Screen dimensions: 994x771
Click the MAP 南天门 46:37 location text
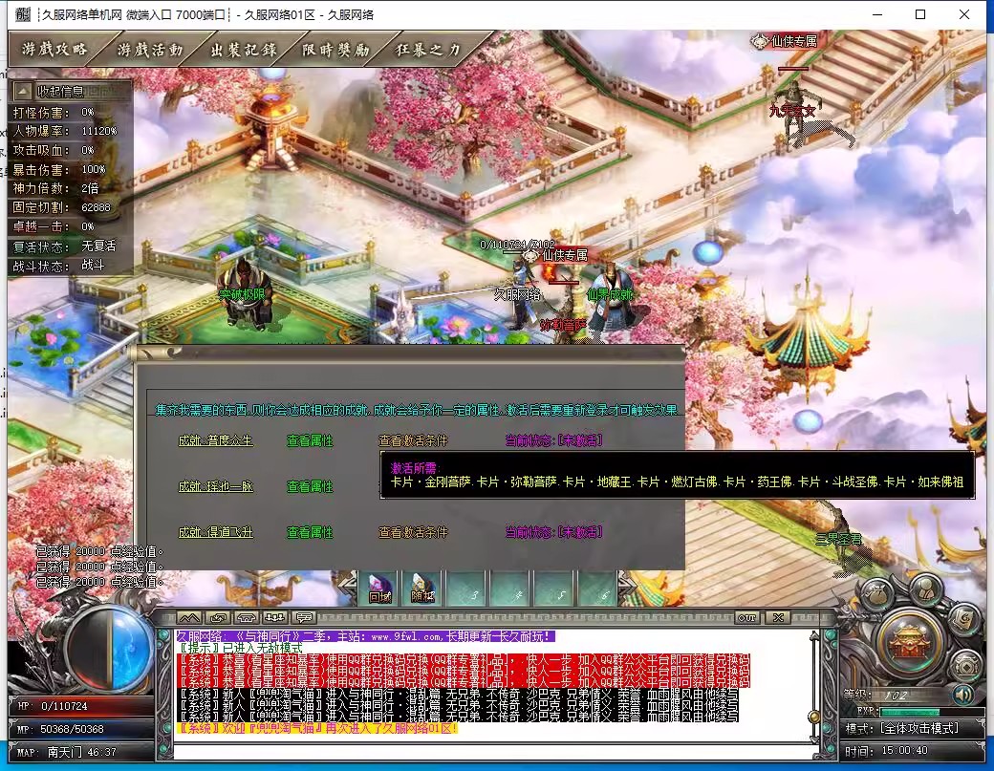[67, 752]
